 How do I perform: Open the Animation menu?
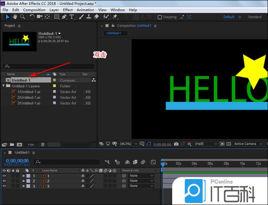(x=85, y=10)
